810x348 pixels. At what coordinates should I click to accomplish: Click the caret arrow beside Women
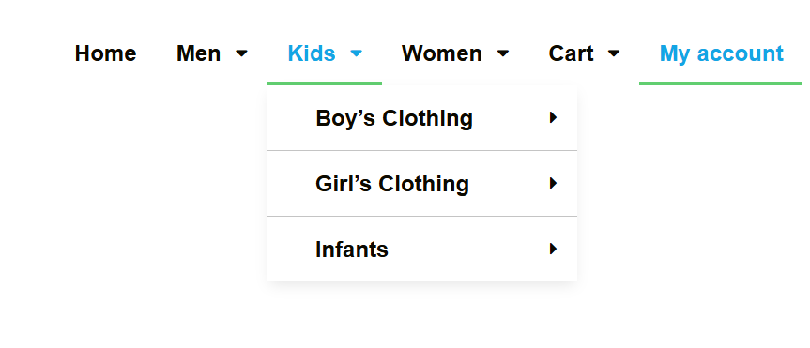[503, 53]
